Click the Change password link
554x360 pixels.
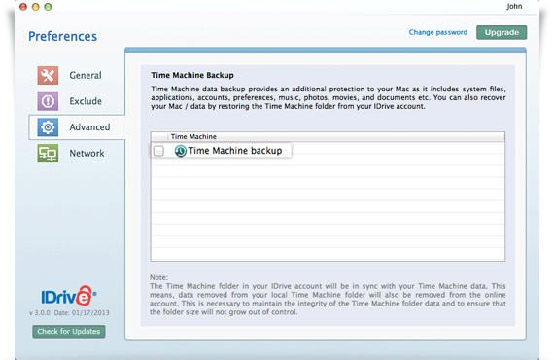[438, 32]
